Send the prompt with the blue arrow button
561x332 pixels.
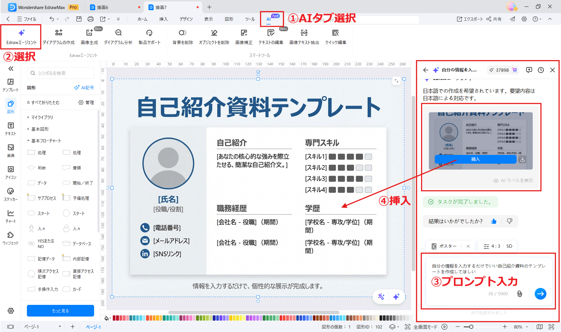coord(540,293)
